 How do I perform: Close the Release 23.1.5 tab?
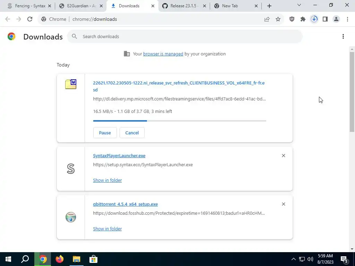pos(205,6)
